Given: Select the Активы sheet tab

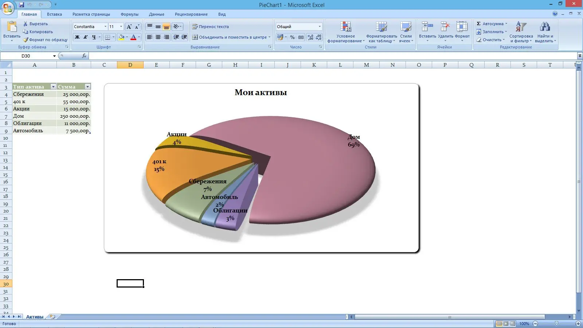Looking at the screenshot, I should [35, 317].
